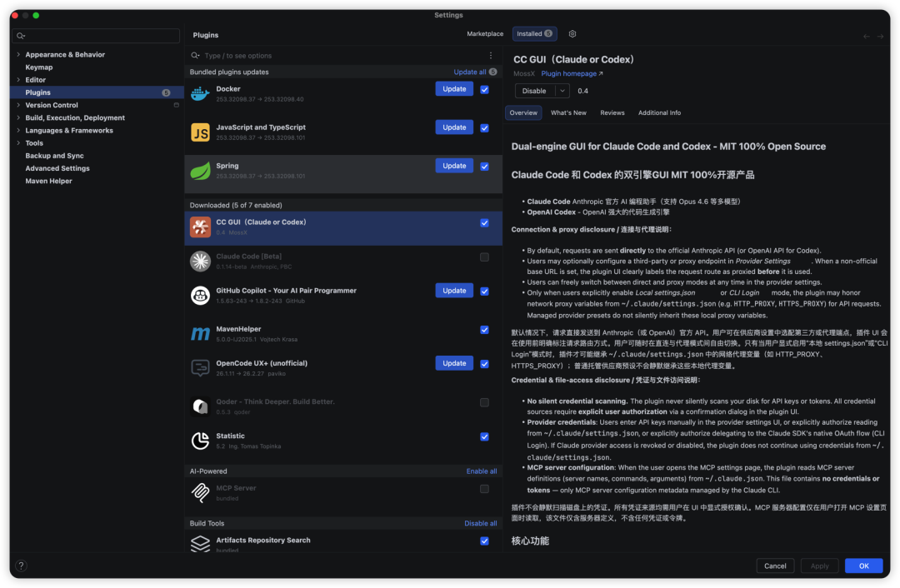Toggle the Artifacts Repository Search checkbox

click(484, 541)
